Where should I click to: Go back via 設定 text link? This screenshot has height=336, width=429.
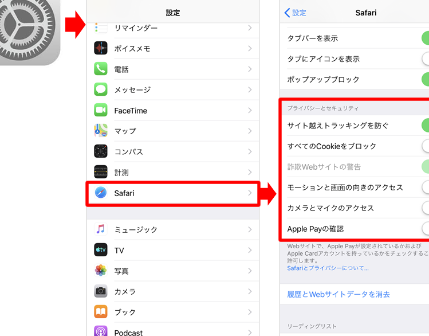coord(299,13)
